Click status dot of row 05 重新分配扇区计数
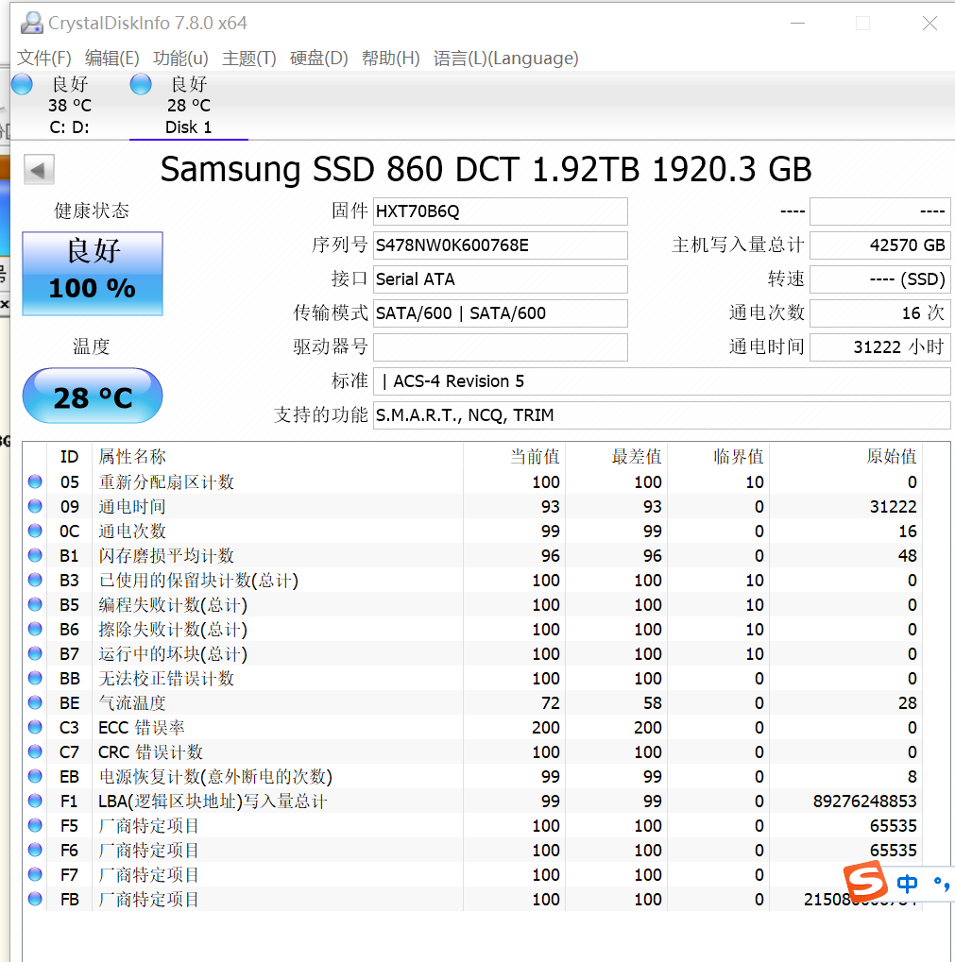955x962 pixels. pos(35,481)
